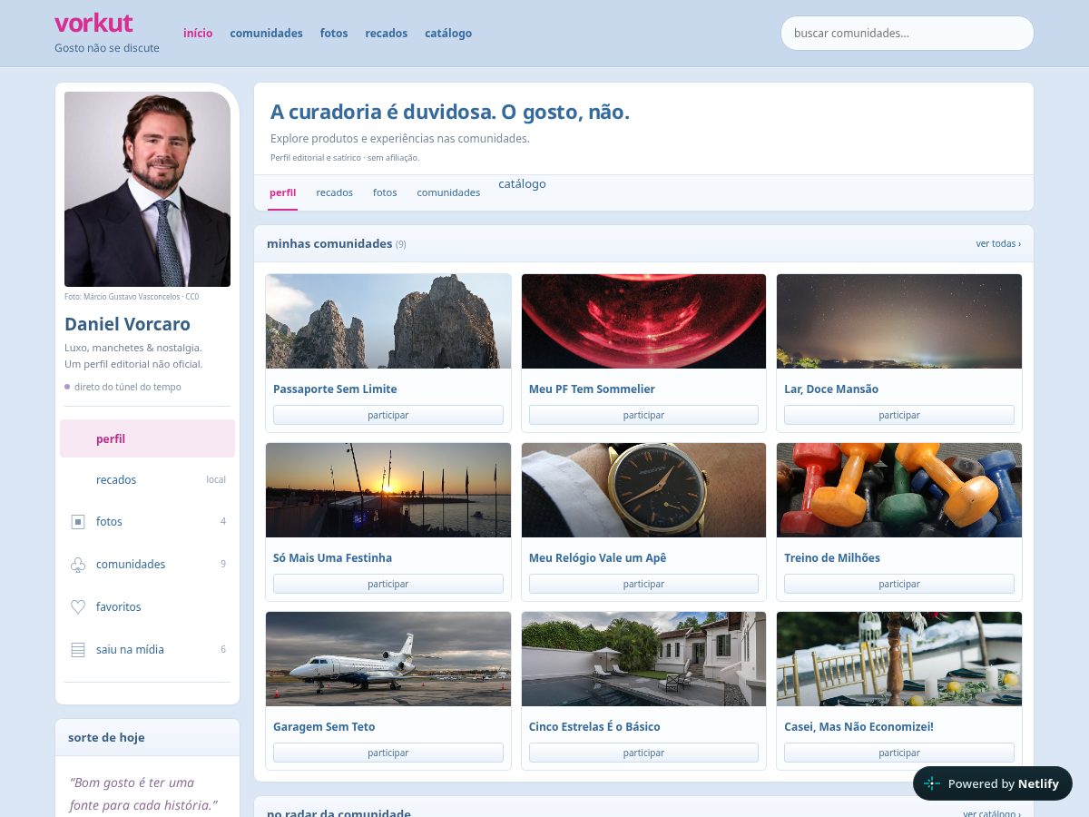Join Passaporte Sem Limite via participar
The image size is (1089, 817).
[x=388, y=415]
